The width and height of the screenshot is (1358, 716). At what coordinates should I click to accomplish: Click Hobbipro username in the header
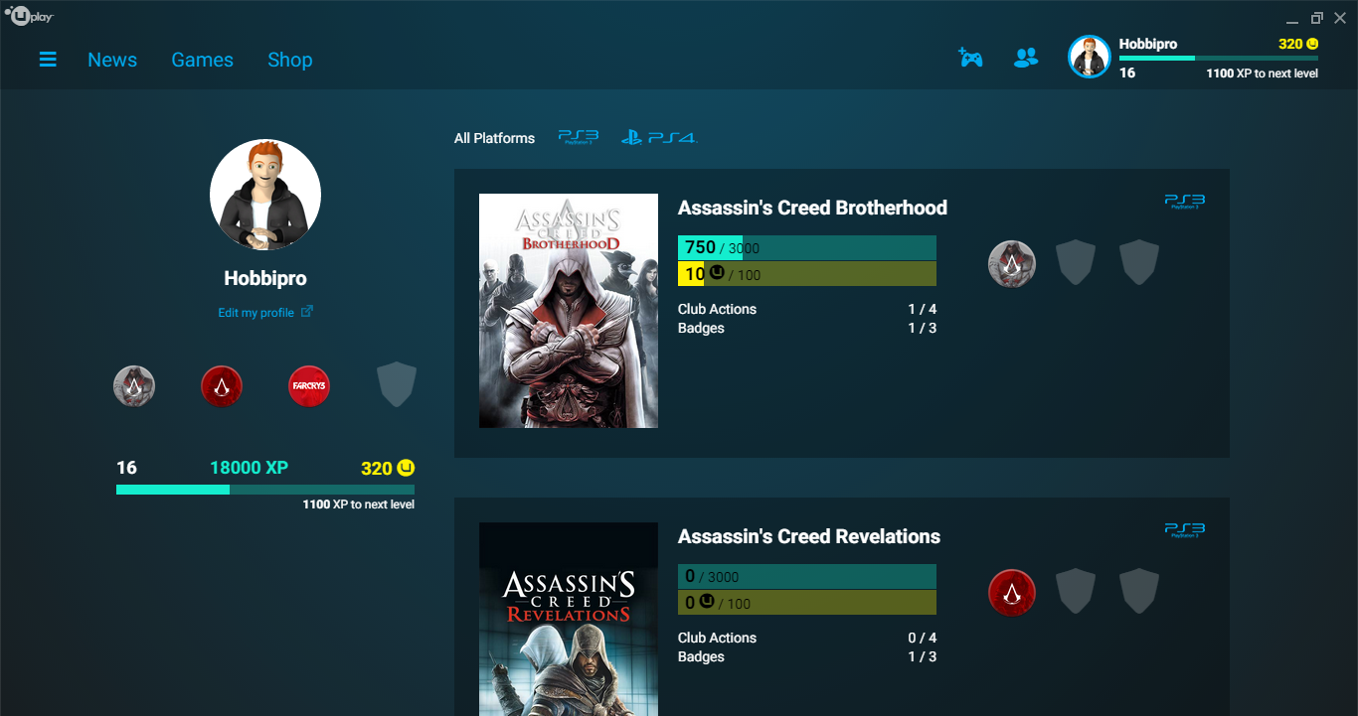click(x=1148, y=44)
